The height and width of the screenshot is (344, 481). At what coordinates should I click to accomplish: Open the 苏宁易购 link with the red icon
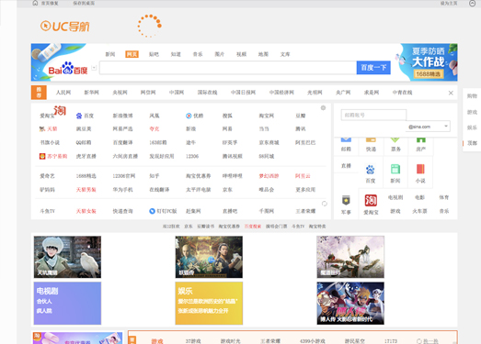pos(53,156)
